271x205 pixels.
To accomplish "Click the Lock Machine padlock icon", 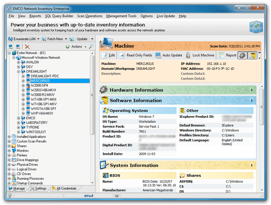I will click(x=188, y=56).
